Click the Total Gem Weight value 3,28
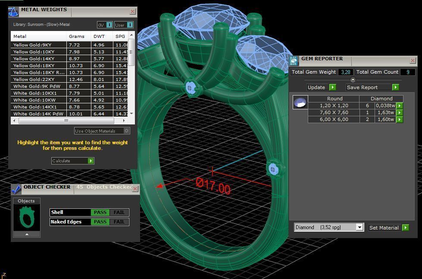The image size is (422, 279). click(346, 72)
